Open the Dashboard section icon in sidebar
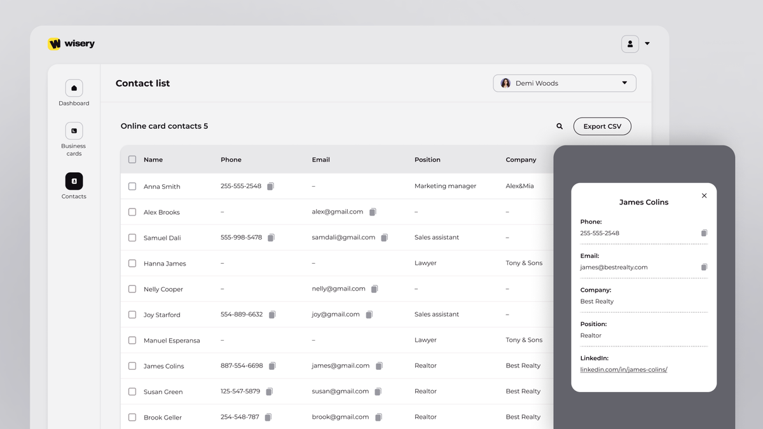763x429 pixels. coord(74,88)
